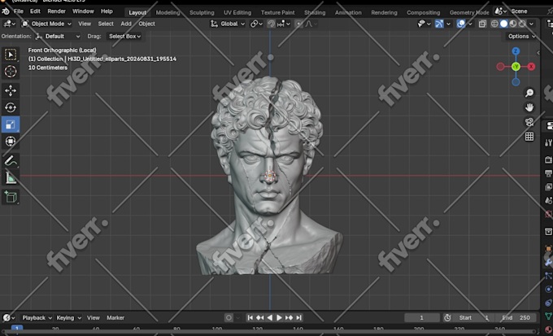
Task: Toggle proportional editing
Action: coord(298,24)
